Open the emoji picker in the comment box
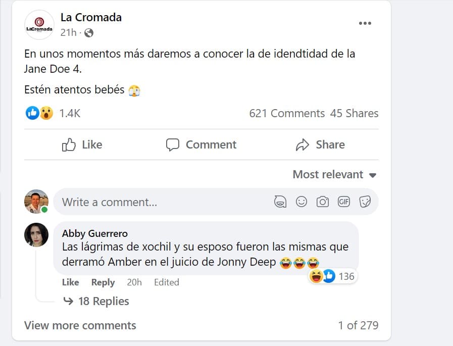Screen dimensions: 453x346 pos(301,201)
